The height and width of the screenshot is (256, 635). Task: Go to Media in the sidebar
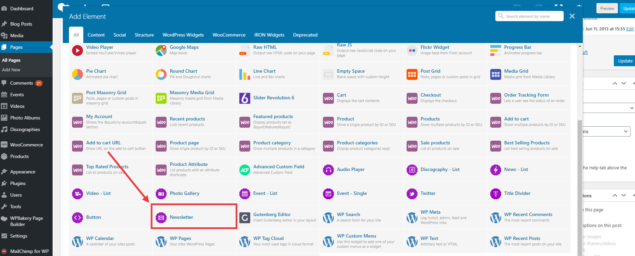pyautogui.click(x=17, y=35)
